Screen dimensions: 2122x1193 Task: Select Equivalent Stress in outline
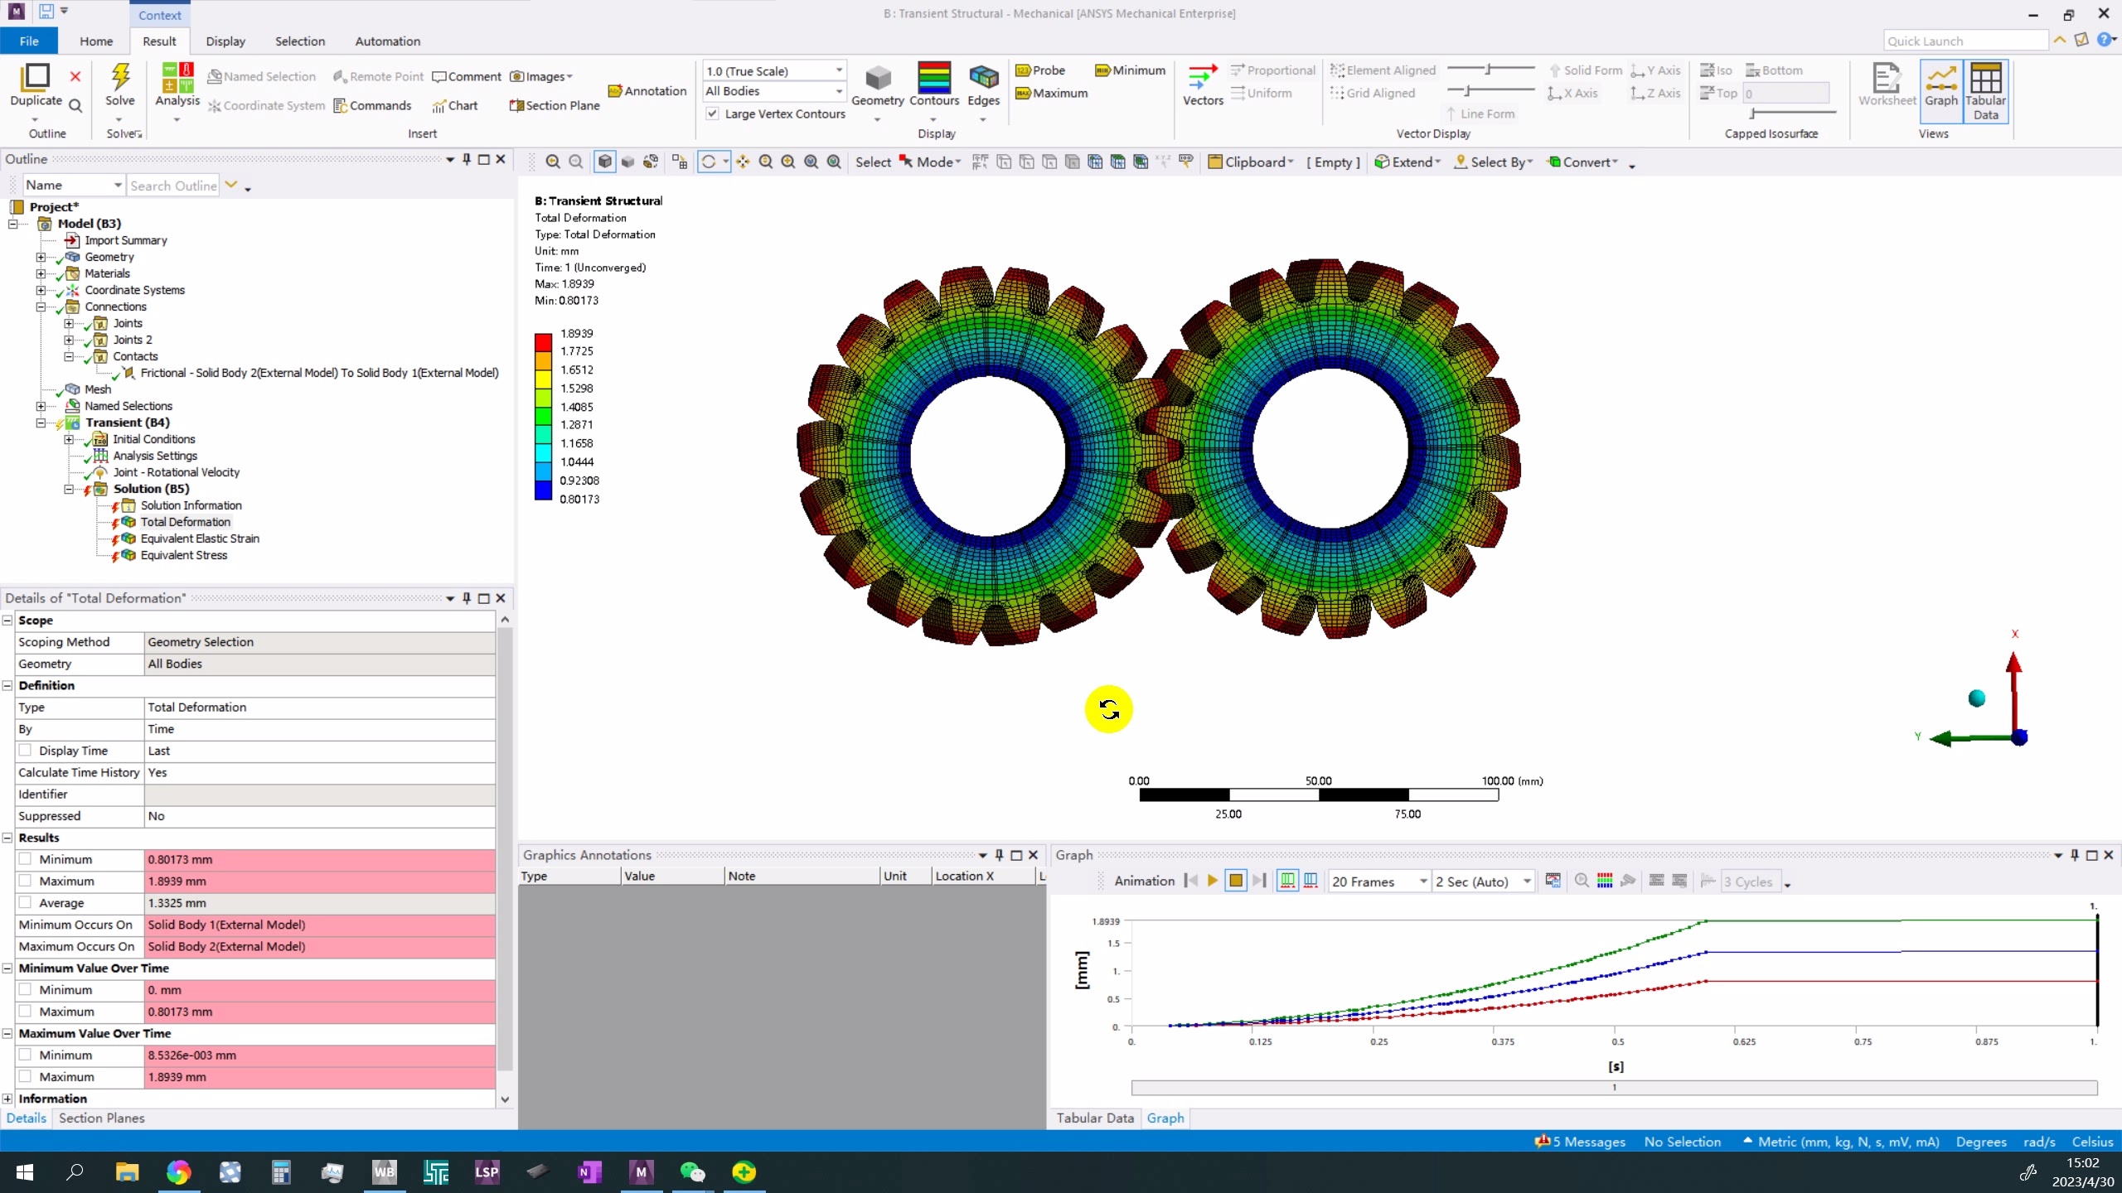pos(183,555)
